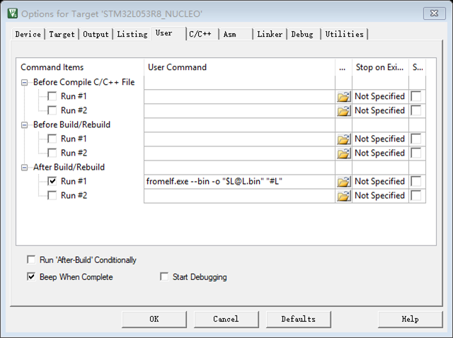The image size is (453, 338).
Task: Open Stop on Exit dropdown for Before Build Run #1
Action: click(380, 139)
